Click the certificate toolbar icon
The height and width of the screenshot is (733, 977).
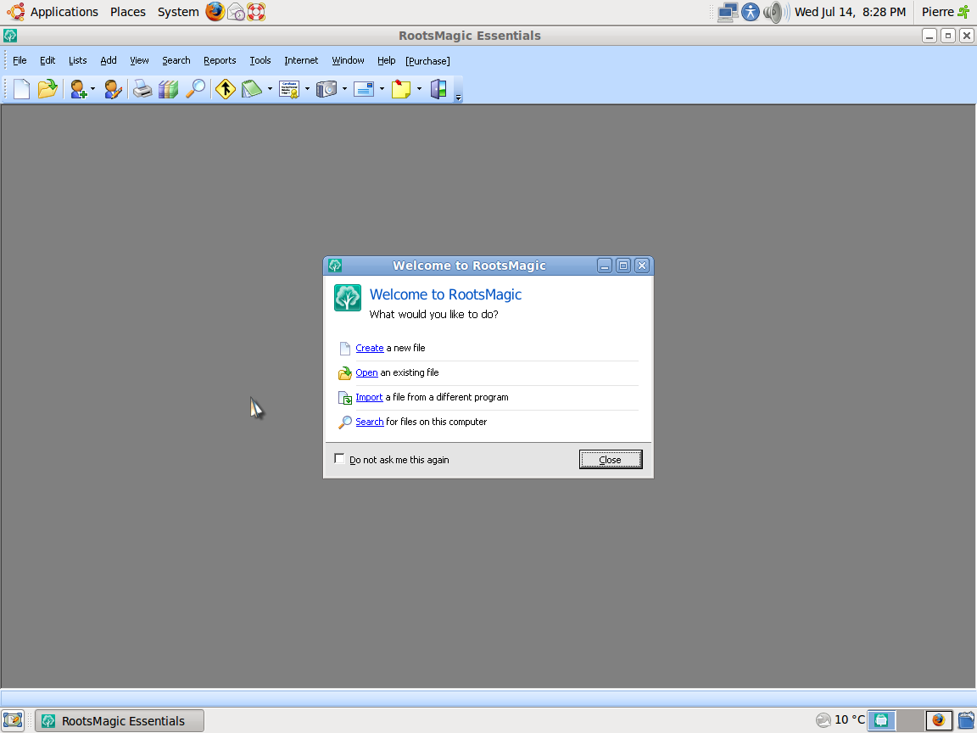(x=289, y=89)
